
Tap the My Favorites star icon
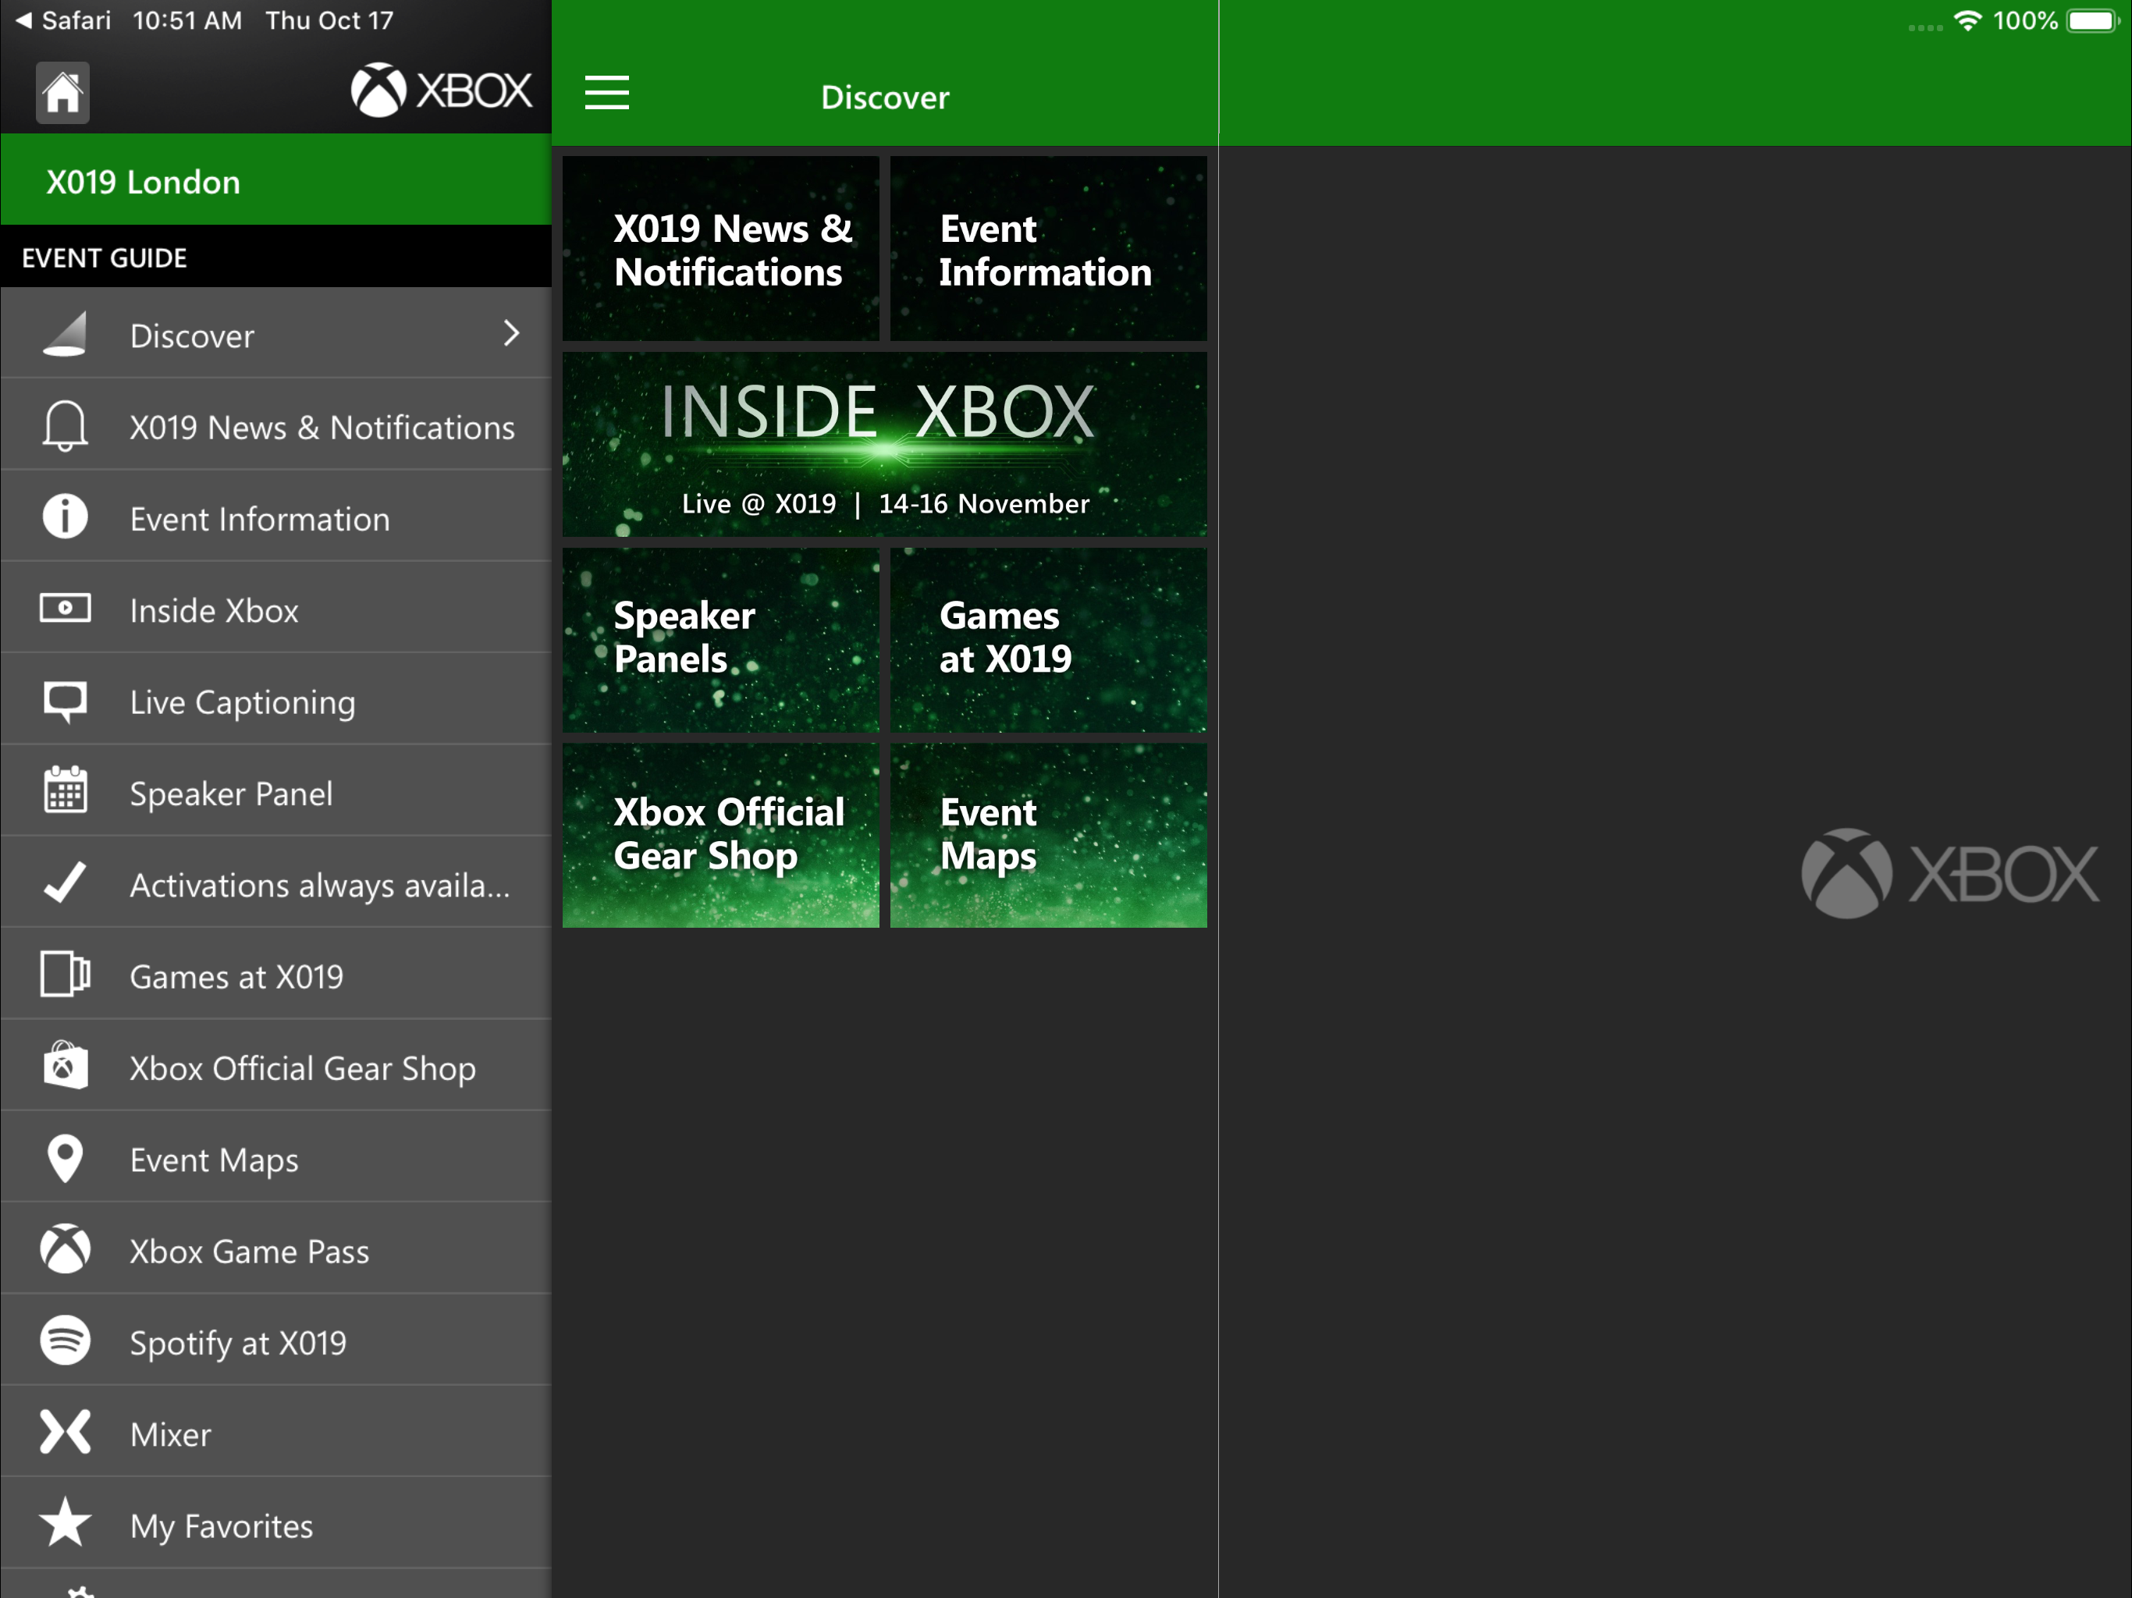click(65, 1522)
